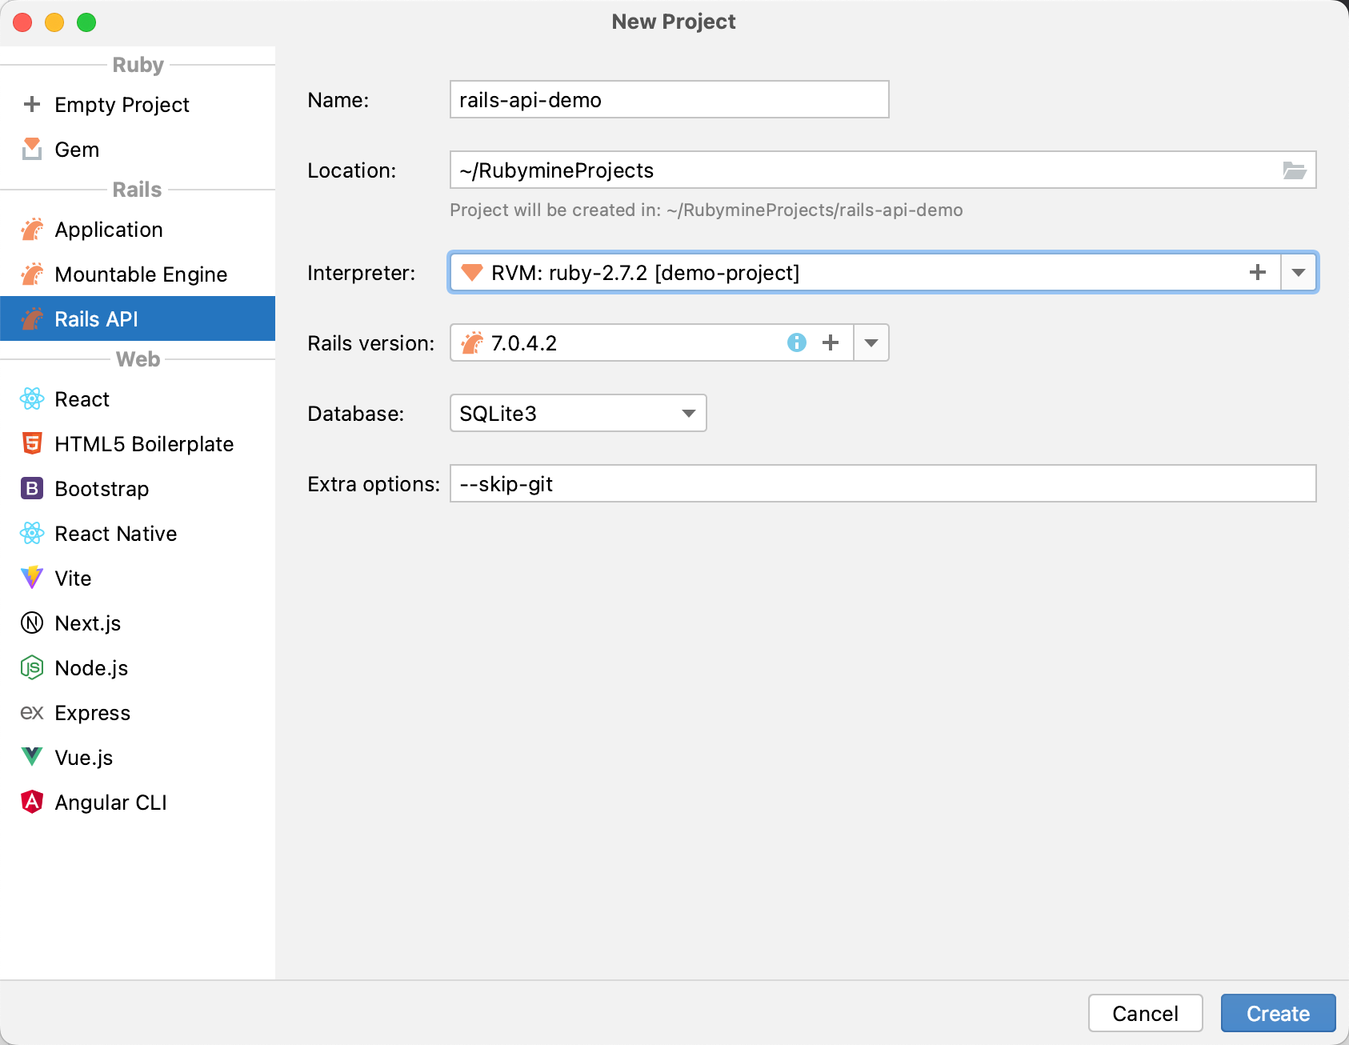Screen dimensions: 1349x1045
Task: Click the Rails API icon
Action: 32,318
